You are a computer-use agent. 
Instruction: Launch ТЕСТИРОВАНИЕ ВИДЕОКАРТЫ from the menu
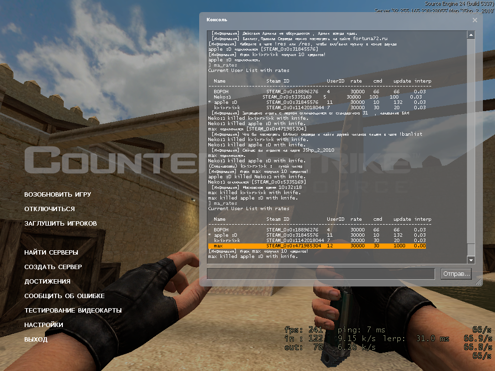click(x=73, y=311)
